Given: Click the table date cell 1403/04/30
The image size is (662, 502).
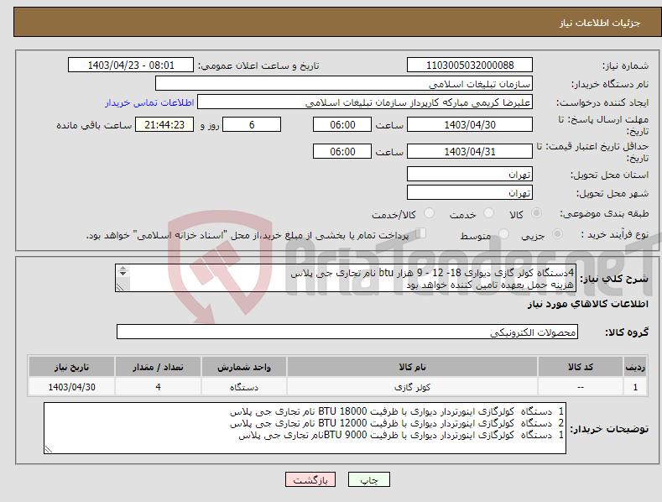Looking at the screenshot, I should 72,387.
